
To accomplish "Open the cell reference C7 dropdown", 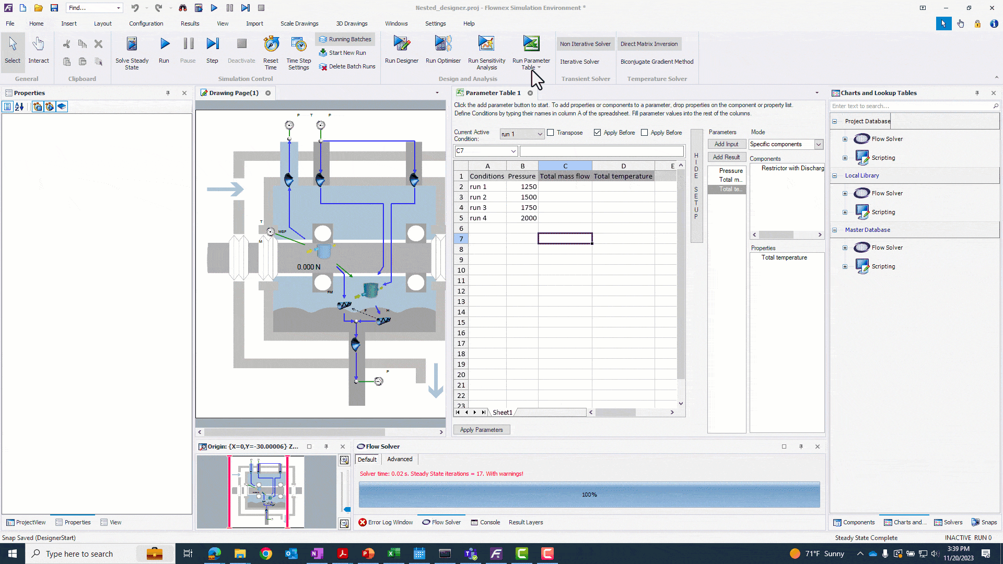I will [x=513, y=151].
